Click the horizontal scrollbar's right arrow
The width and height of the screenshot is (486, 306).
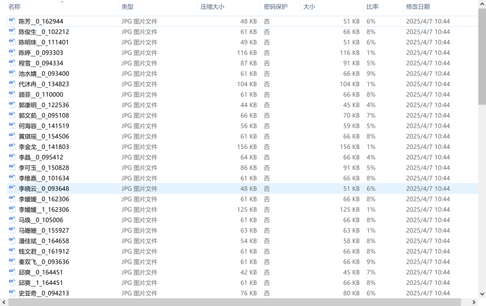(x=475, y=302)
